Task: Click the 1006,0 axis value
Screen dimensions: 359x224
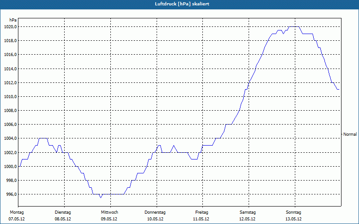Action: click(10, 125)
